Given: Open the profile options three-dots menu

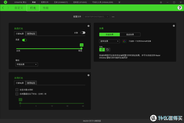Looking at the screenshot, I should point(113,17).
